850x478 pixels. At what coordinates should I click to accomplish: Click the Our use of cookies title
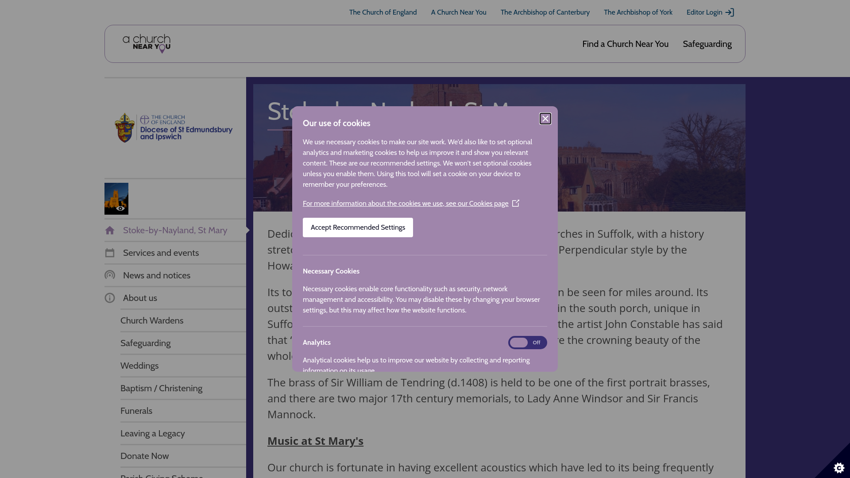coord(336,123)
